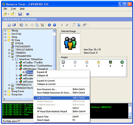This screenshot has width=134, height=125.
Task: Click the grayed undelete toolbar icon
Action: [x=32, y=25]
